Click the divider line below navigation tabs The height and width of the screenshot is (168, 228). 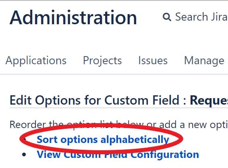click(114, 74)
